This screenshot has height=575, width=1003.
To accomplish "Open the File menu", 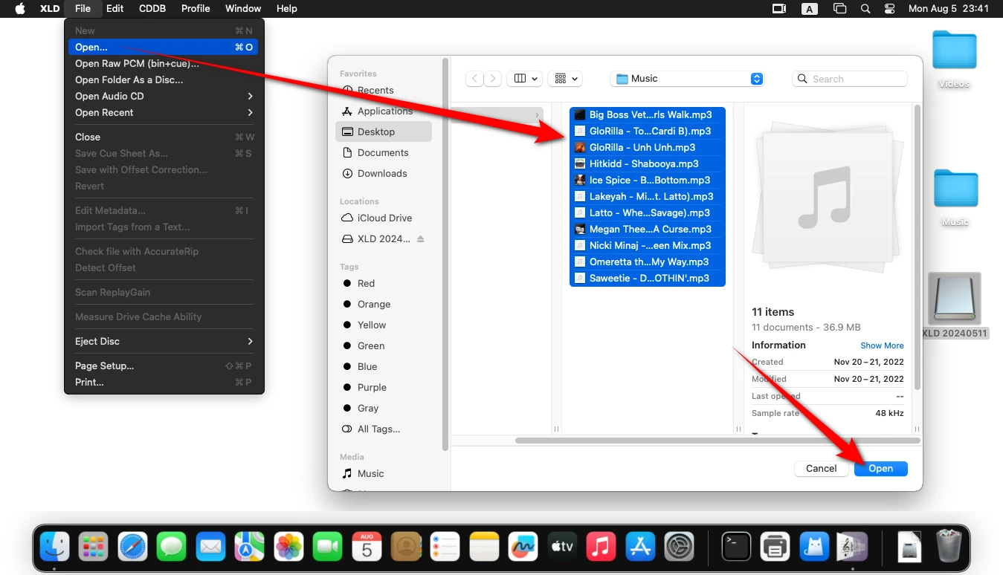I will coord(83,9).
